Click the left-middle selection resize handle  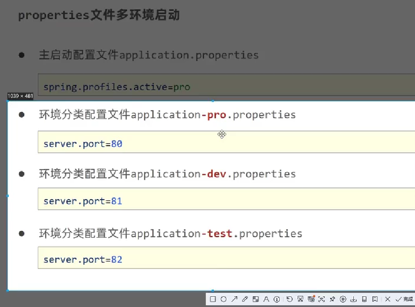tap(7, 196)
